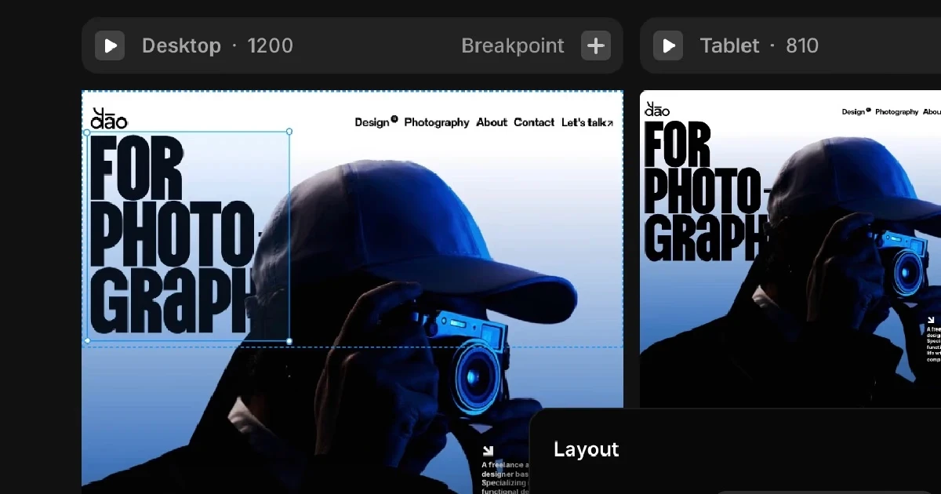The image size is (941, 494).
Task: Click Photography nav link in Tablet canvas
Action: [896, 112]
